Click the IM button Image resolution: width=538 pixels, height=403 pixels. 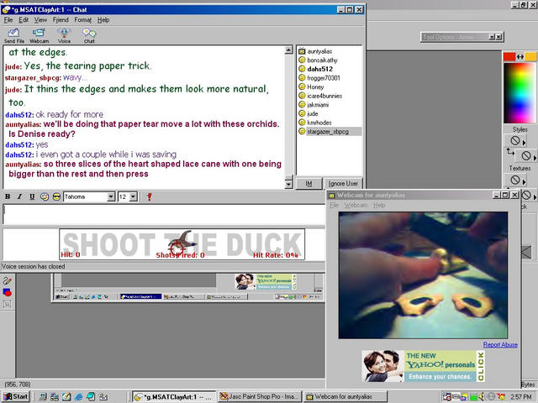tap(309, 184)
